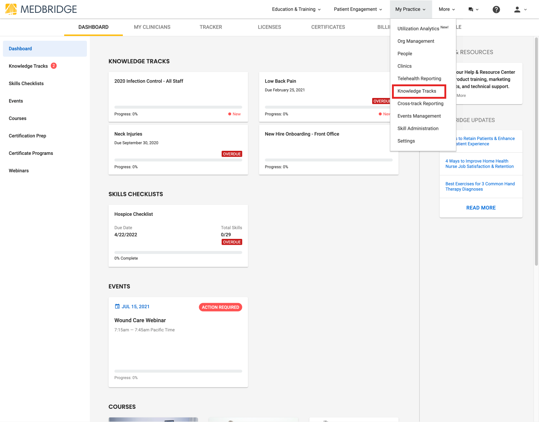Click the Hospice Checklist progress bar
539x422 pixels.
178,252
